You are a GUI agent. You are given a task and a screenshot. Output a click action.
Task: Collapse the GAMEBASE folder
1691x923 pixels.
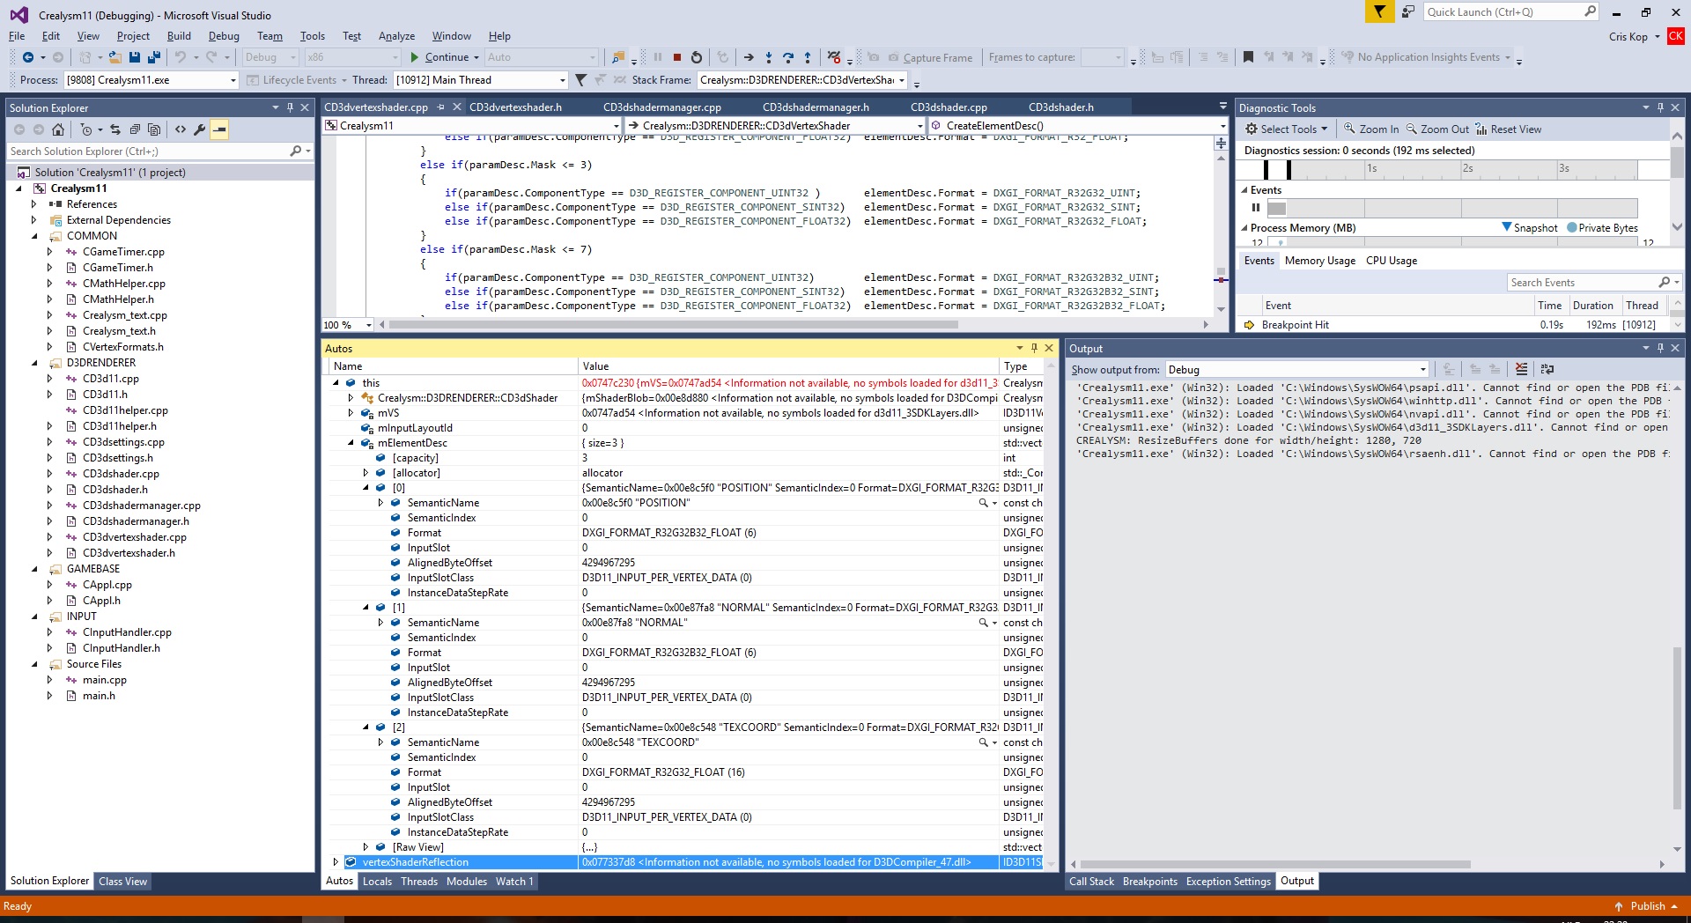(35, 569)
